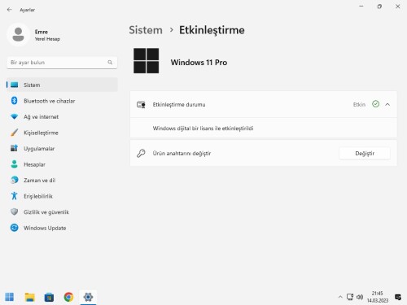The height and width of the screenshot is (305, 407).
Task: Open Windows Update settings
Action: click(x=62, y=228)
